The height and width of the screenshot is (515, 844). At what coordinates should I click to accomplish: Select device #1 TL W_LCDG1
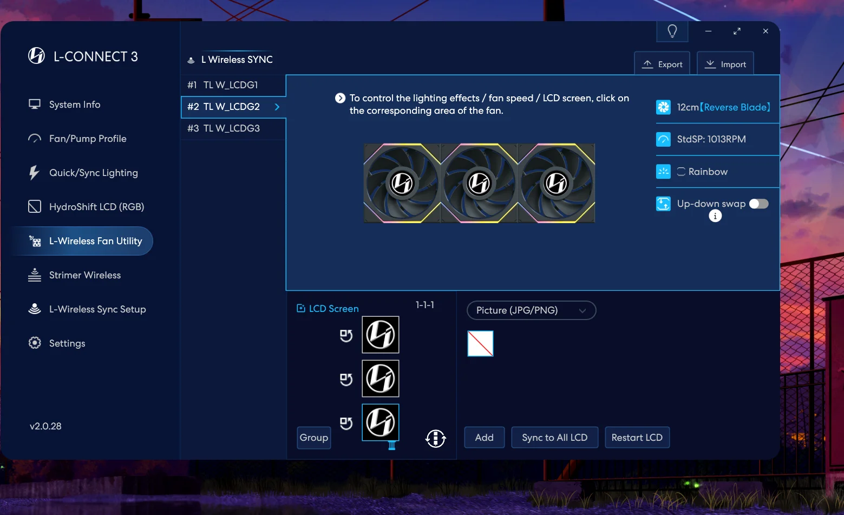point(233,85)
